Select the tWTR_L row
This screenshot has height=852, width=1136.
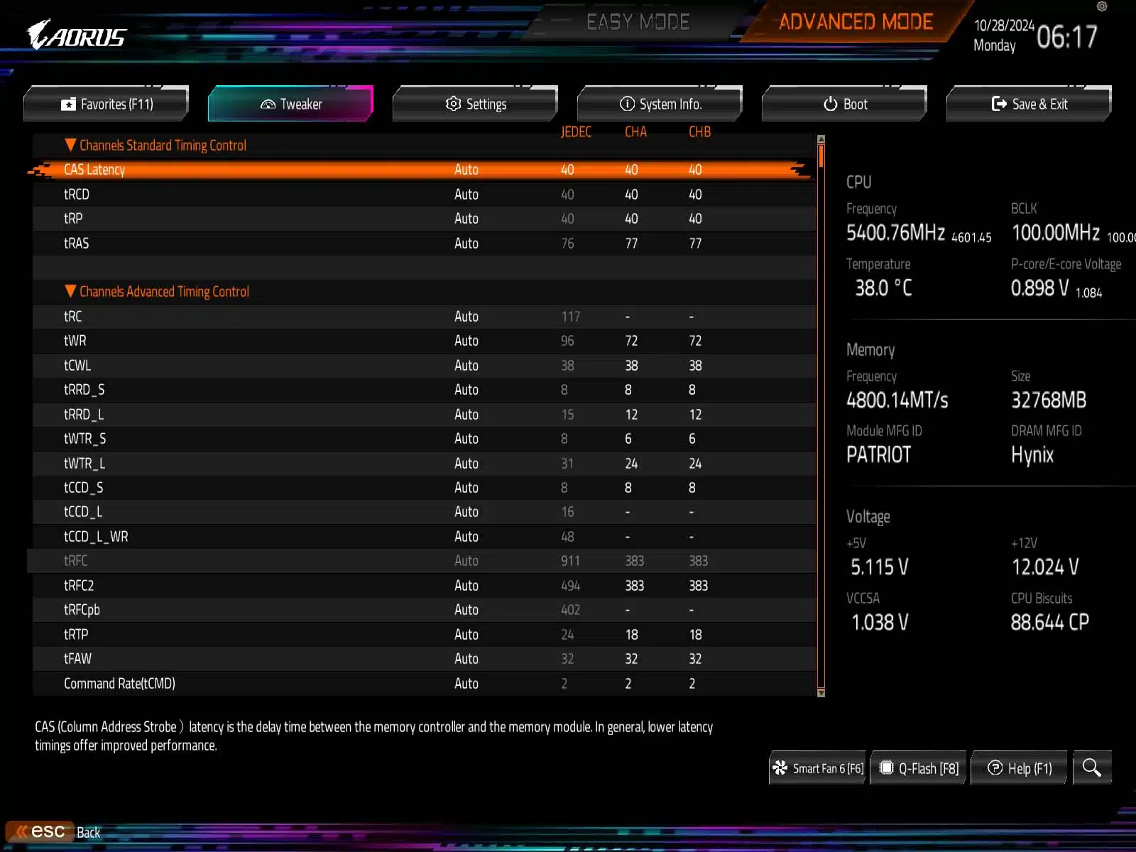click(425, 463)
